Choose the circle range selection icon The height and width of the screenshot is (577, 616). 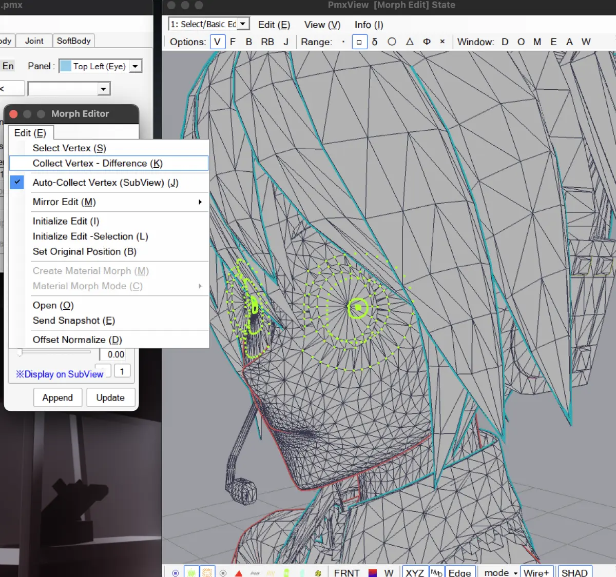point(392,42)
